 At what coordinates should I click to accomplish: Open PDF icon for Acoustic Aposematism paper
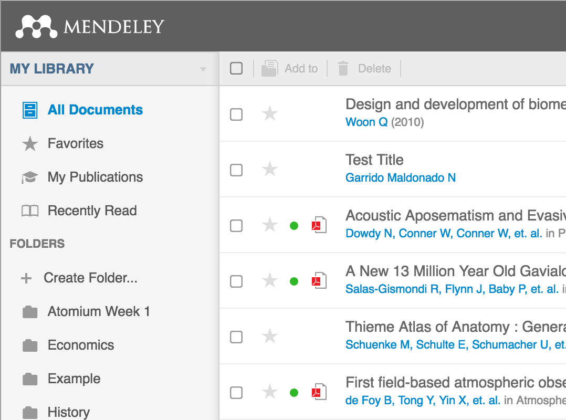319,225
